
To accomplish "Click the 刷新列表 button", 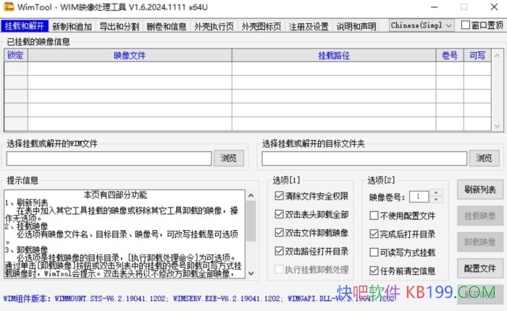I will pos(480,189).
